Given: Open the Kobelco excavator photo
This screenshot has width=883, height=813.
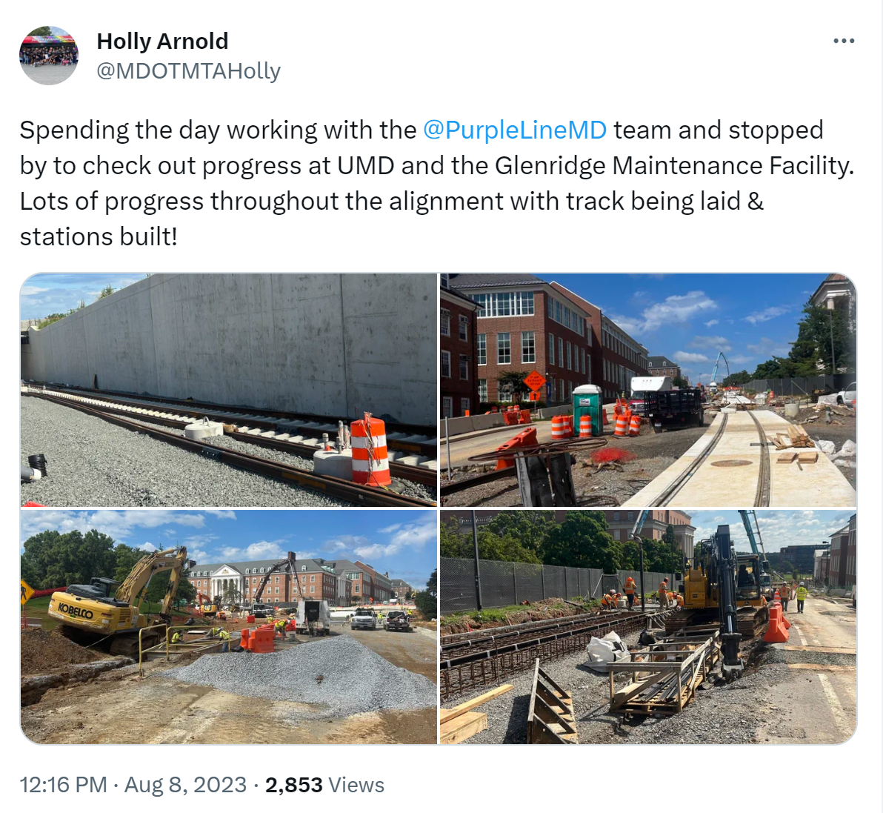Looking at the screenshot, I should click(229, 626).
